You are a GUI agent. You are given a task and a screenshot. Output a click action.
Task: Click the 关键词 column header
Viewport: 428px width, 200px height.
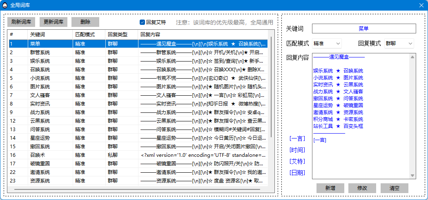pyautogui.click(x=50, y=35)
